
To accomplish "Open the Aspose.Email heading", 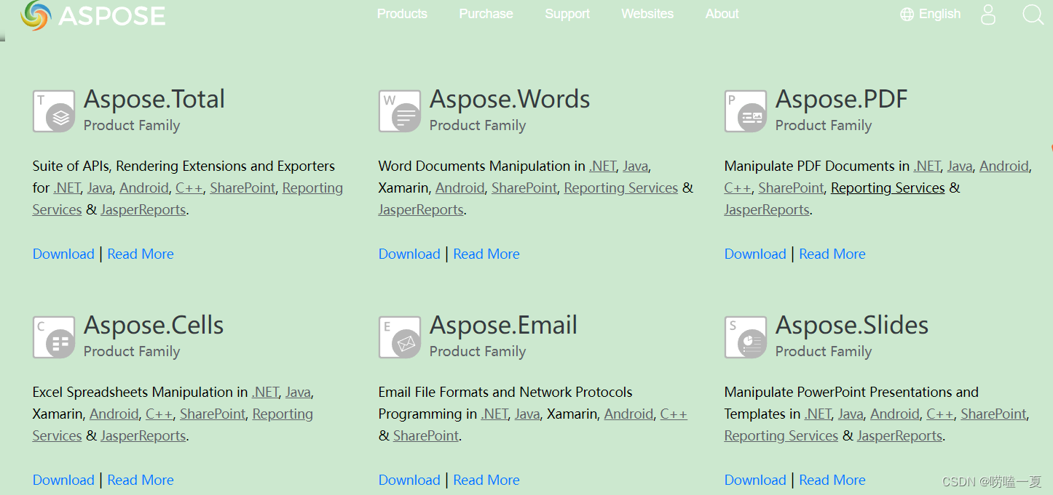I will (x=503, y=325).
